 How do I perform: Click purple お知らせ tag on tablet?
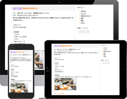pyautogui.click(x=57, y=46)
